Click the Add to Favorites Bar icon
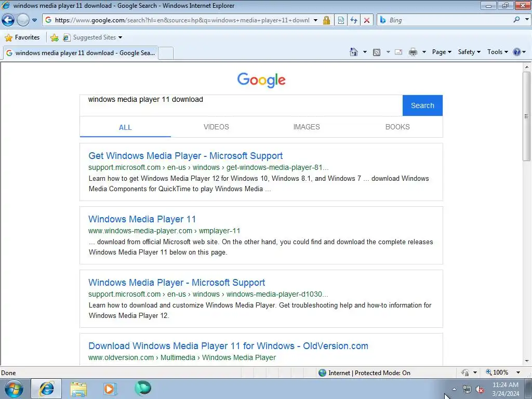The width and height of the screenshot is (532, 399). pyautogui.click(x=54, y=37)
